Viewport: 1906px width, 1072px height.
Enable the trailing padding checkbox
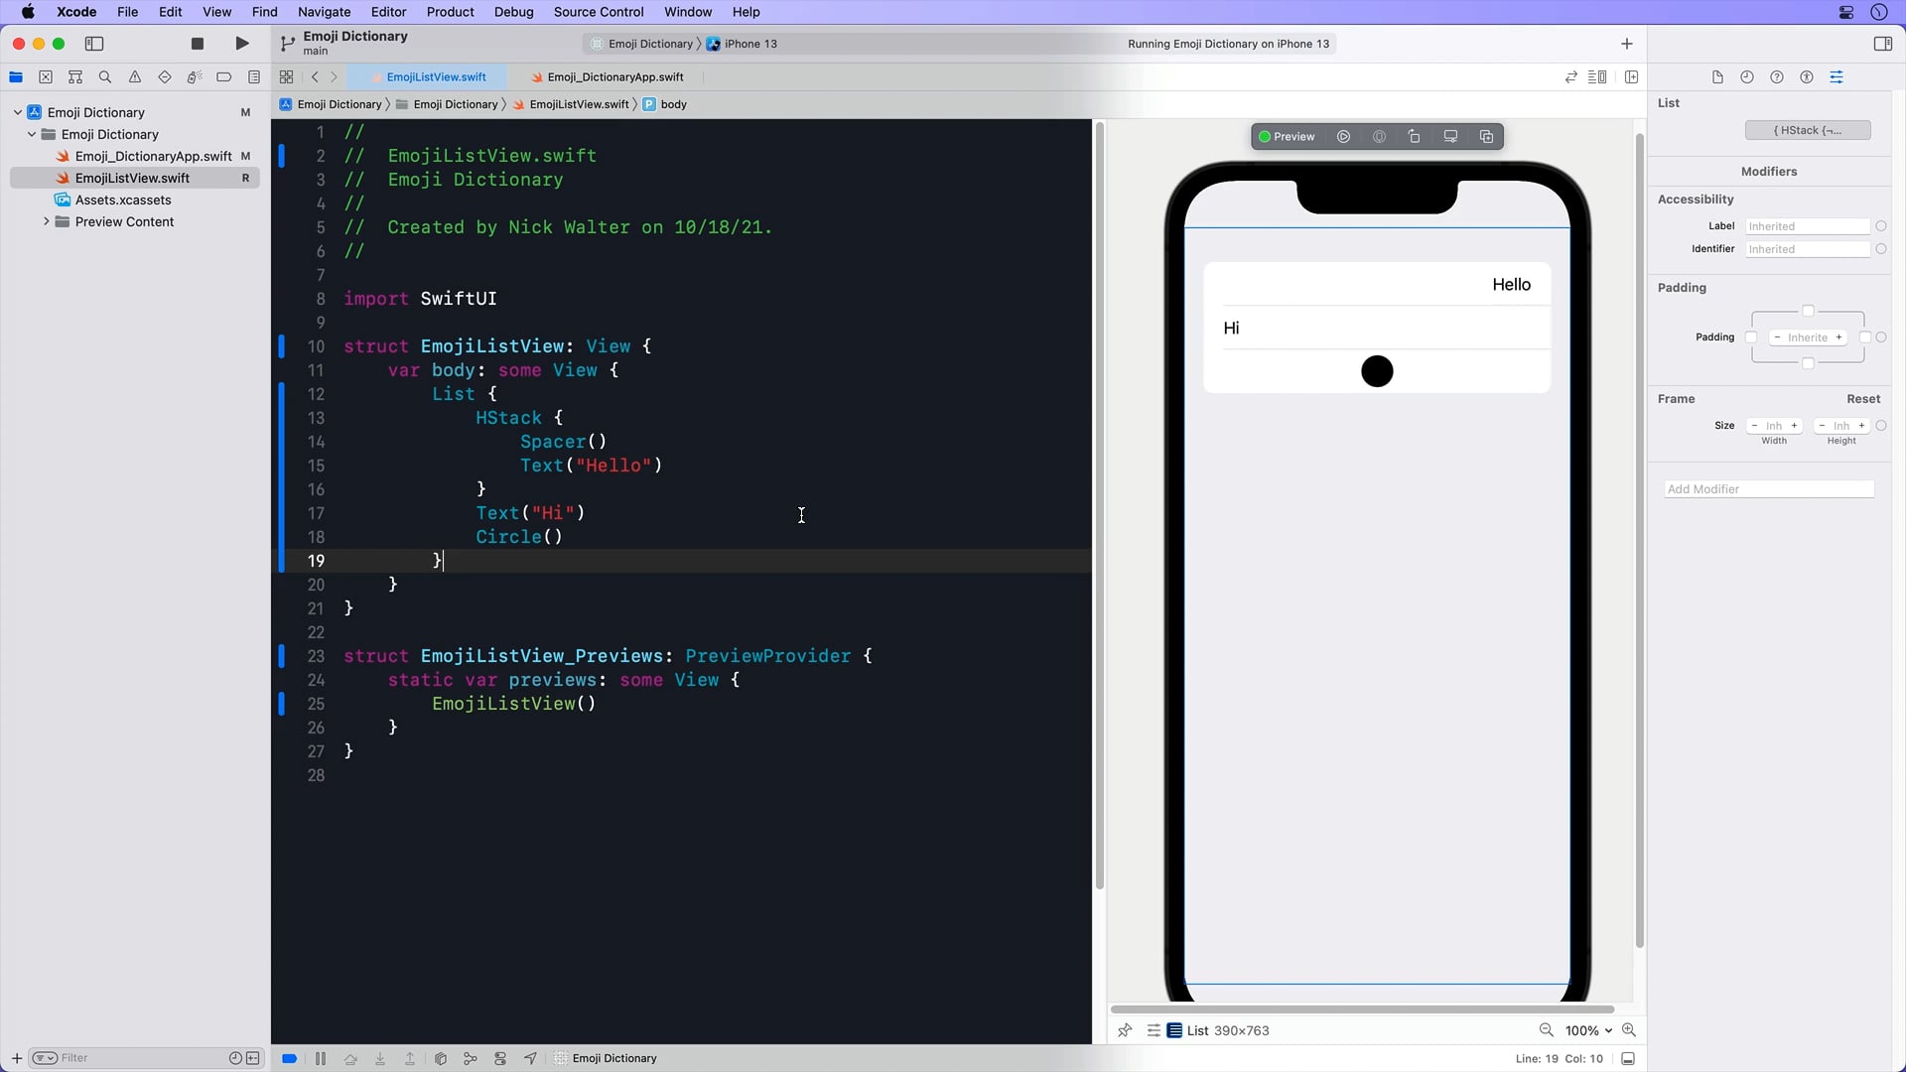(1865, 337)
